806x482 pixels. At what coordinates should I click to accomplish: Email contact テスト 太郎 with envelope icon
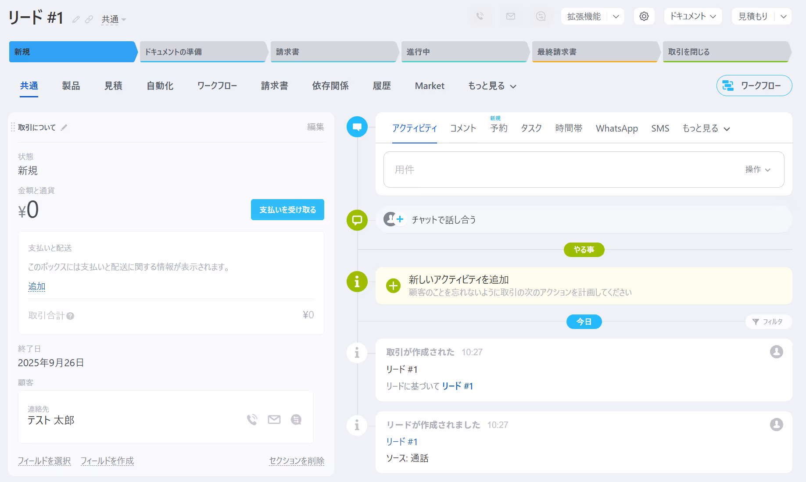coord(274,420)
